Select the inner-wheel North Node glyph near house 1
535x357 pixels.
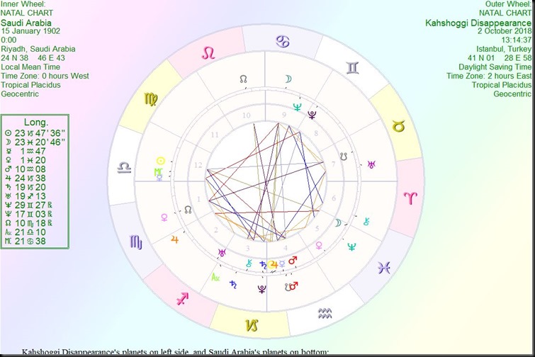(x=188, y=210)
